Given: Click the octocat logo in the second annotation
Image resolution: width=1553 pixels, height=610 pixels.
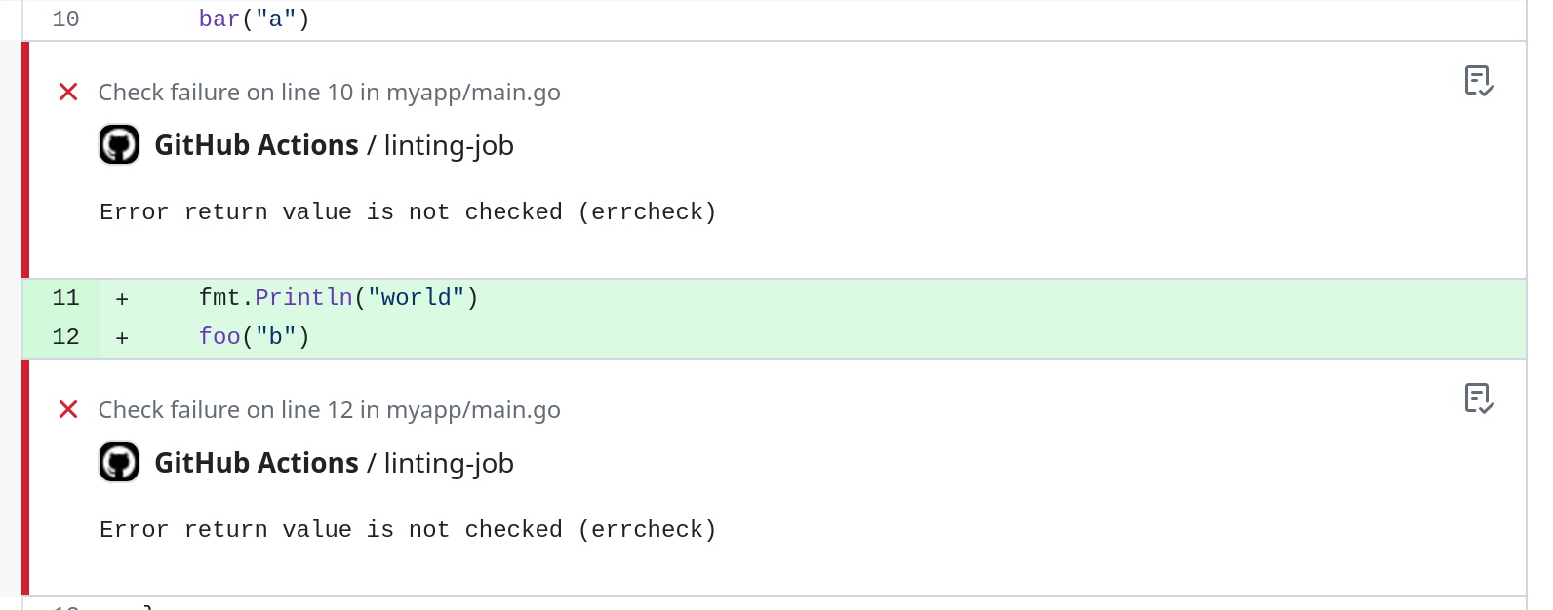Looking at the screenshot, I should click(119, 462).
